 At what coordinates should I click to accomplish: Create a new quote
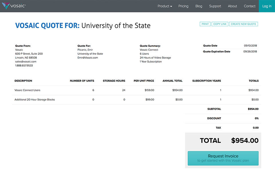coord(243,24)
